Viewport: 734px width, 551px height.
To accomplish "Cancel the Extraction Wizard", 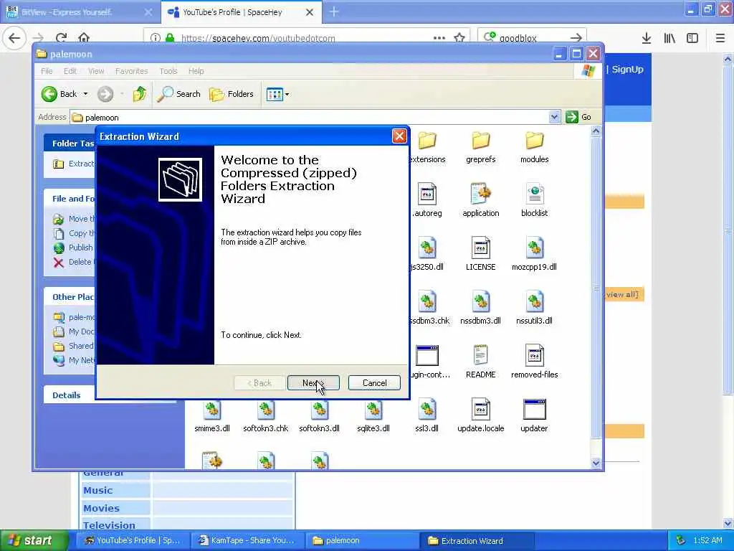I will tap(374, 383).
